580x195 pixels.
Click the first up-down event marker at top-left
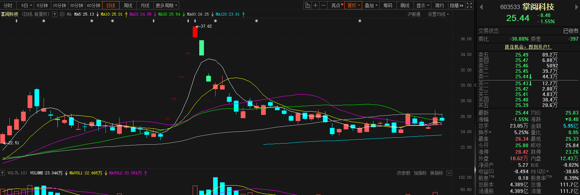[16, 21]
